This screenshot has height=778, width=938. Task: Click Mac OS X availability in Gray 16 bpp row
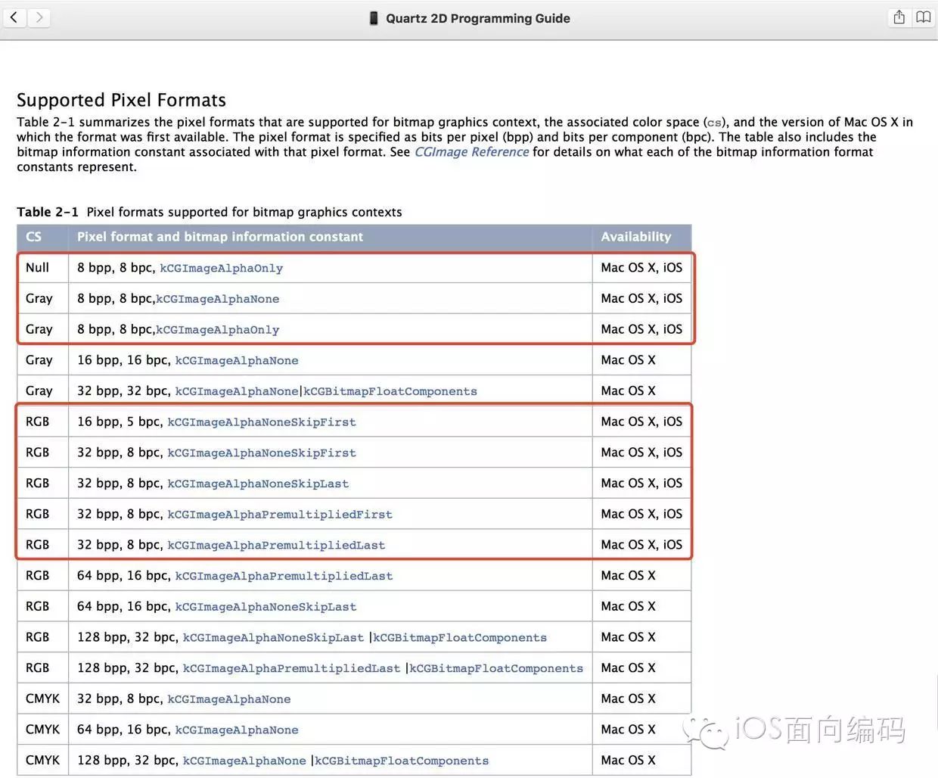(x=628, y=360)
